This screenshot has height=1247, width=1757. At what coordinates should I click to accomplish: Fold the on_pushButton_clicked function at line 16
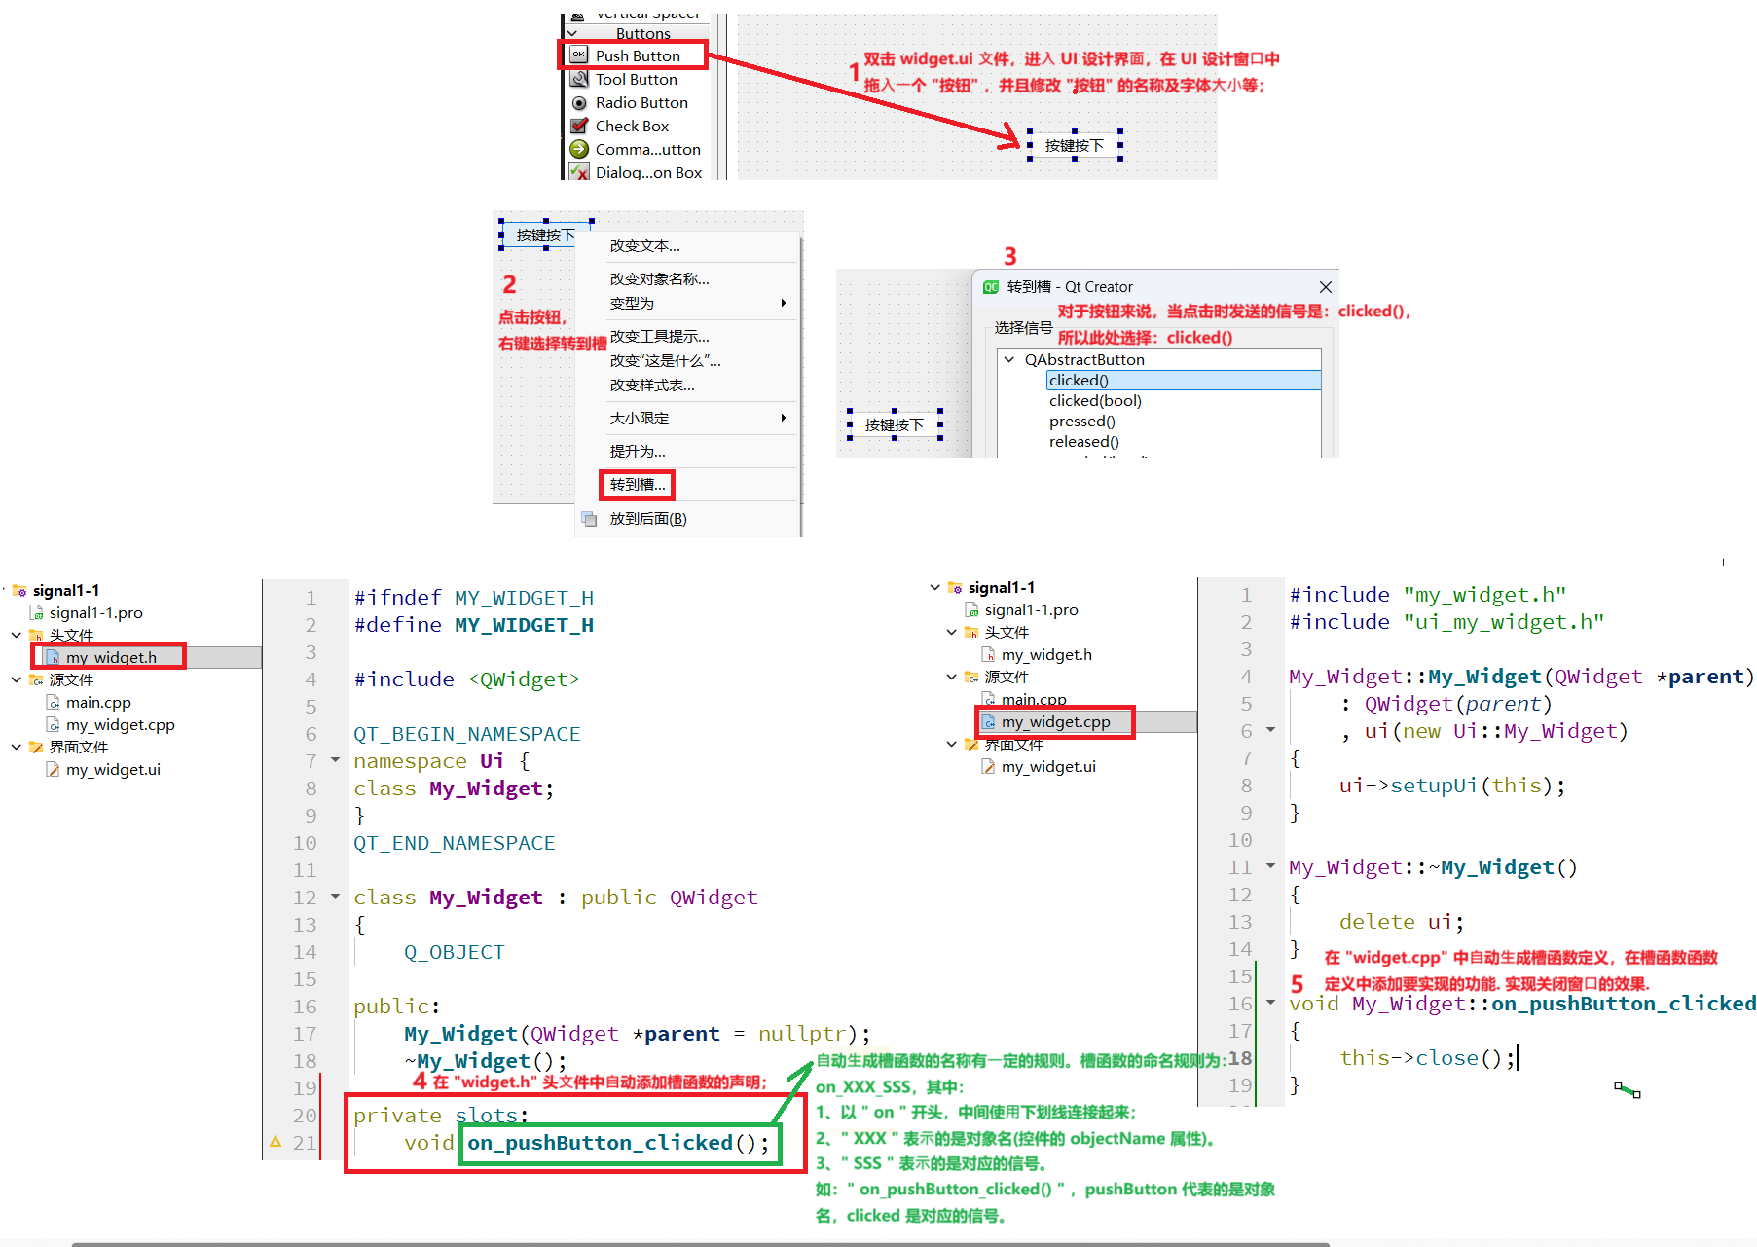pos(1270,1002)
